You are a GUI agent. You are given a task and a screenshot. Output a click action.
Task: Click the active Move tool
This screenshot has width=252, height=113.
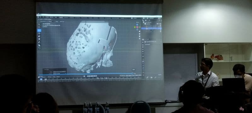pyautogui.click(x=39, y=30)
